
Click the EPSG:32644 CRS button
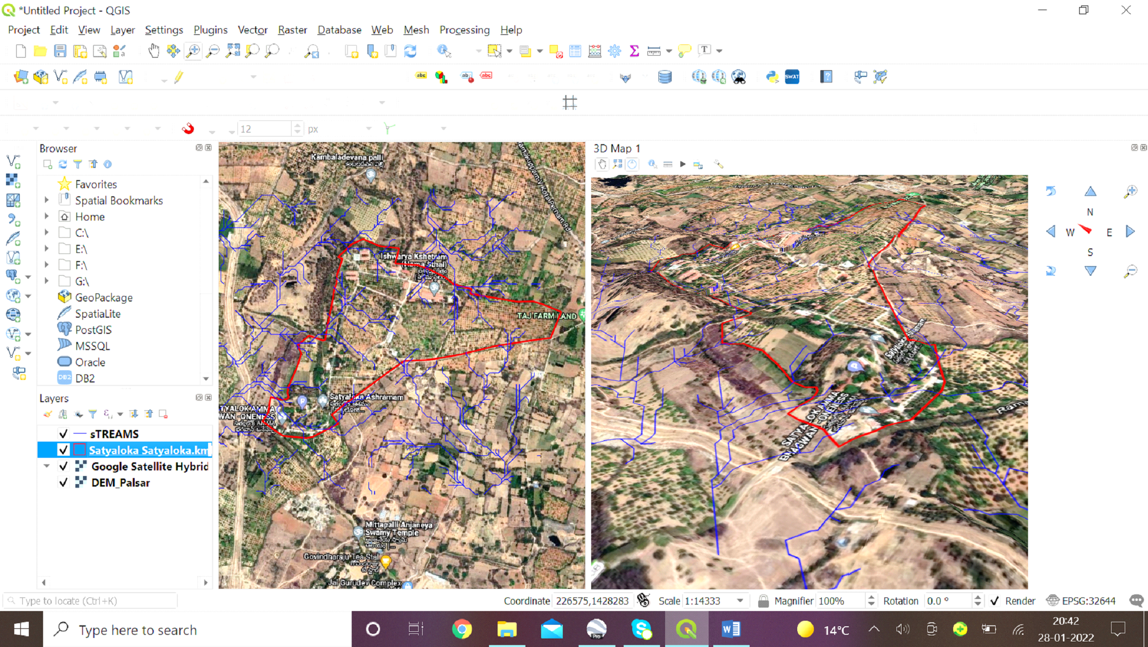click(1081, 600)
